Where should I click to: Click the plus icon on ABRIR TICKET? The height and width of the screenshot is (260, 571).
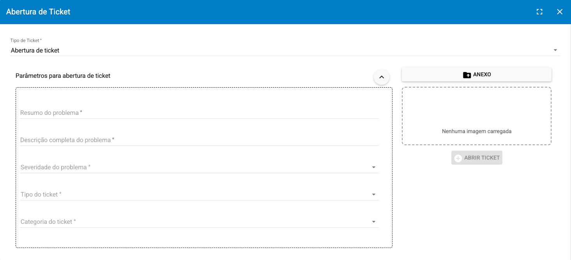point(458,158)
